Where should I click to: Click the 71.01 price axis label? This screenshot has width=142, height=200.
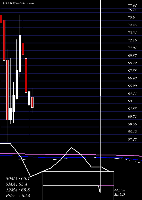point(132,48)
